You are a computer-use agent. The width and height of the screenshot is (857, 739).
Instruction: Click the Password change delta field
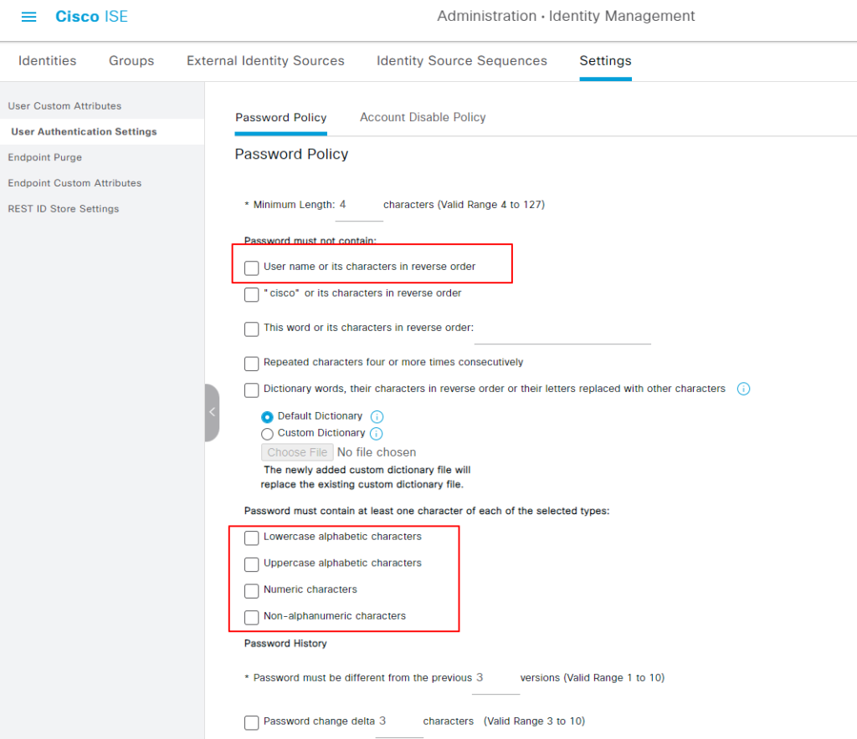(398, 722)
